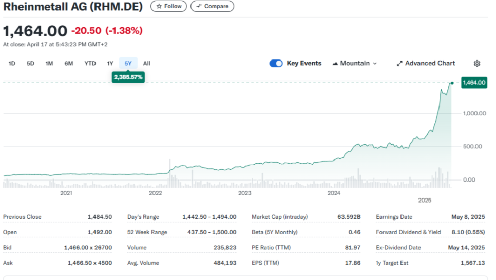Click Day's Range 1,442.50 - 1,494.00
Screen dimensions: 496x280
coord(209,217)
